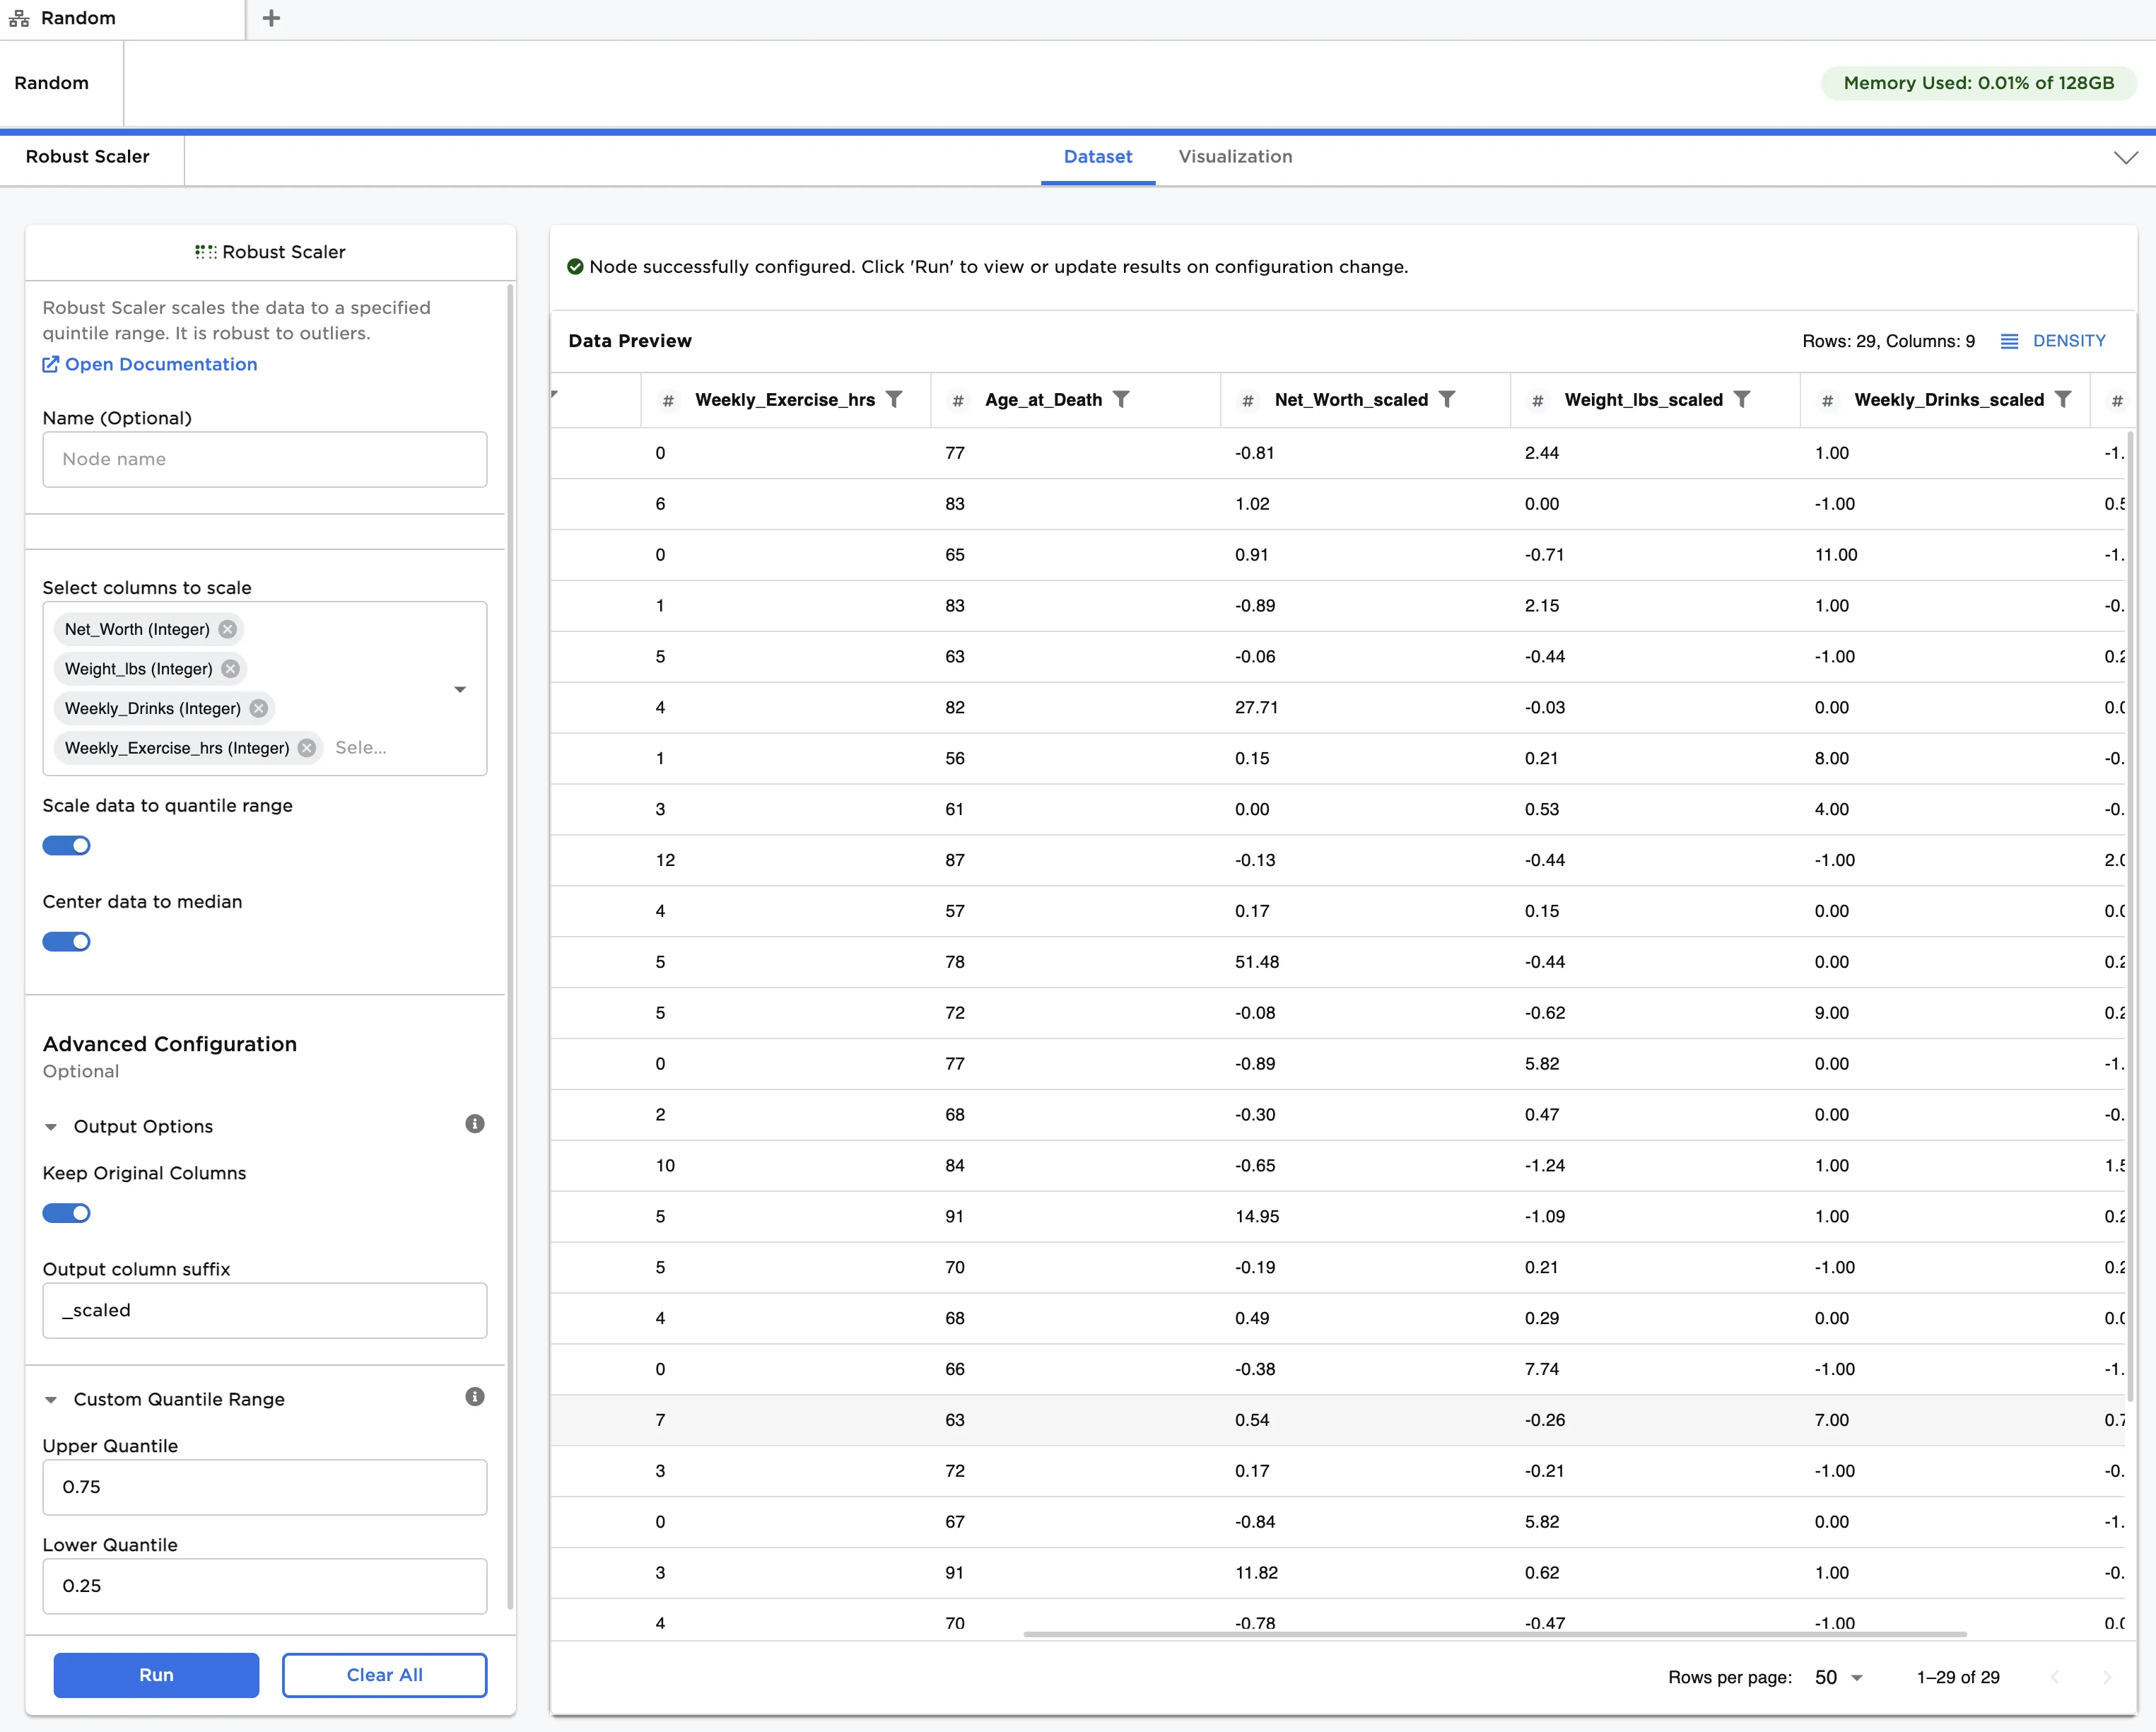Viewport: 2156px width, 1732px height.
Task: Filter the Age_at_Death column
Action: click(x=1121, y=399)
